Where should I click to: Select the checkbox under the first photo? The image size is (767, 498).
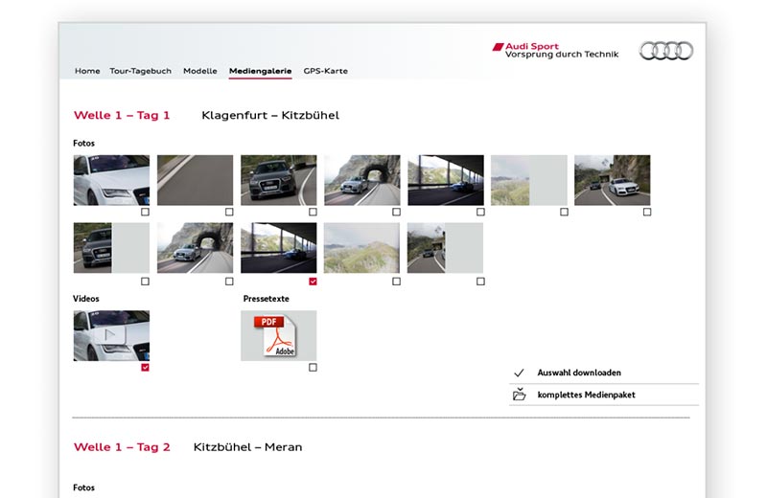pos(145,213)
